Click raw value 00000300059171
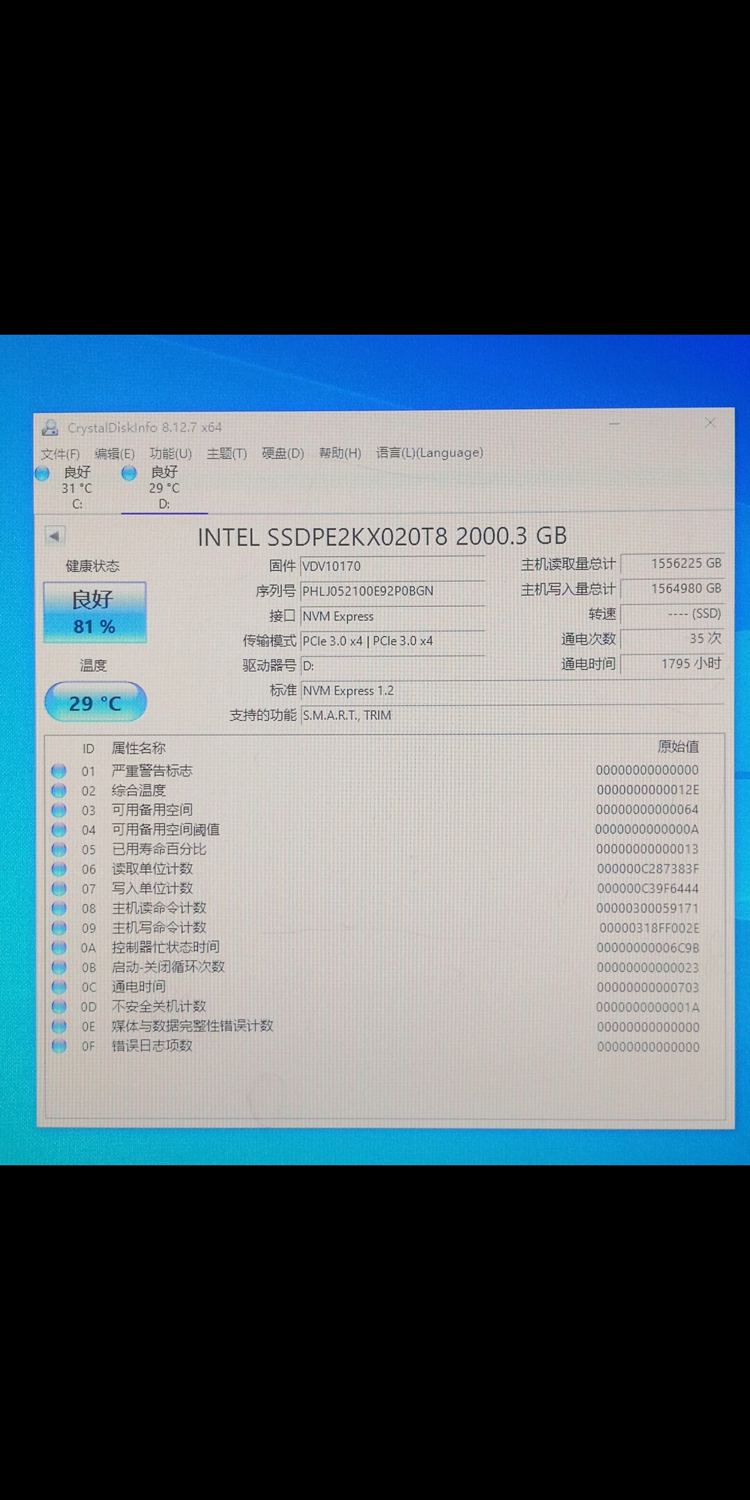Screen dimensions: 750x1500 click(x=648, y=908)
